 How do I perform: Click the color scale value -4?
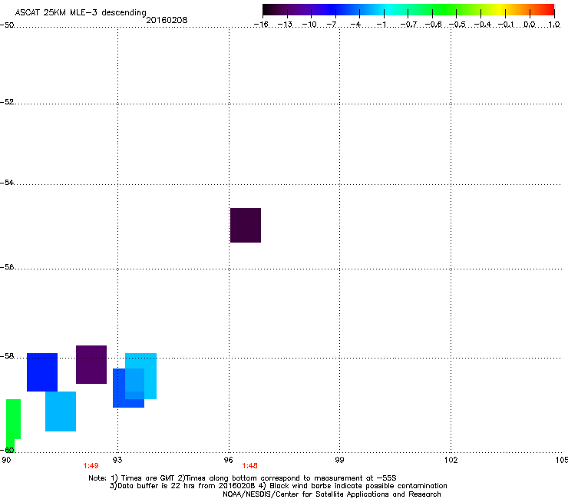pyautogui.click(x=355, y=25)
